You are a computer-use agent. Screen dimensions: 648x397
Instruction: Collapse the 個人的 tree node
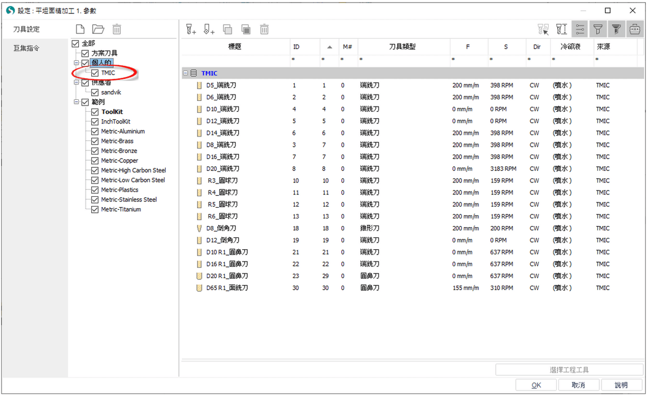(x=77, y=63)
